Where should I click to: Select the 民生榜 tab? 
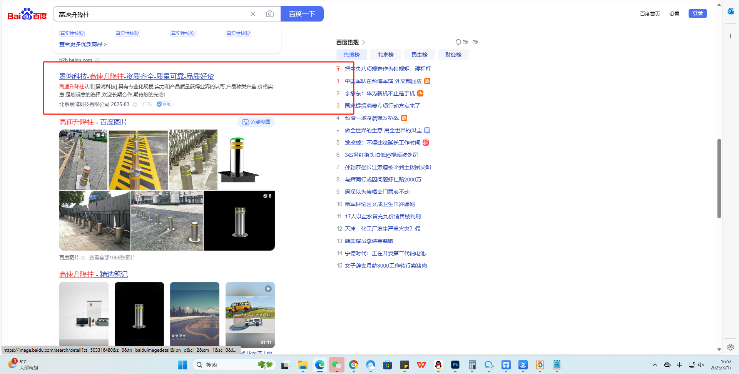coord(420,55)
